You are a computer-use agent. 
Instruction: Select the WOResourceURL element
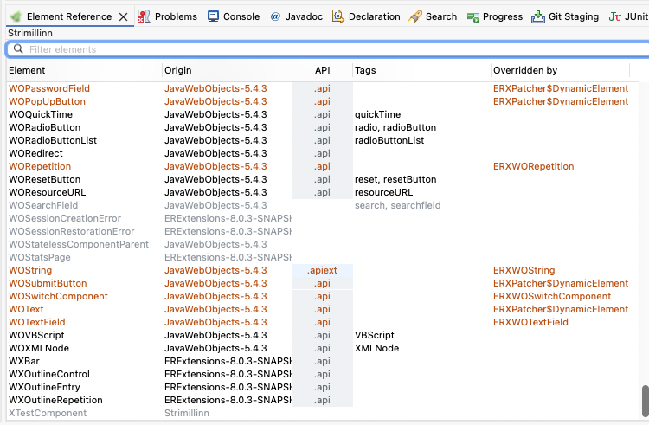coord(48,192)
